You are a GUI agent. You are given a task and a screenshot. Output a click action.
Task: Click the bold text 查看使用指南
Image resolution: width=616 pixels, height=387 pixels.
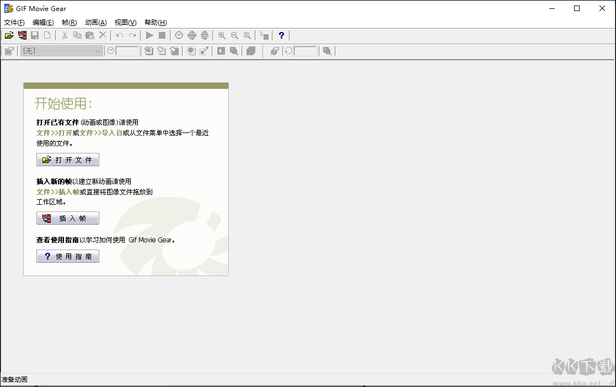tap(58, 240)
